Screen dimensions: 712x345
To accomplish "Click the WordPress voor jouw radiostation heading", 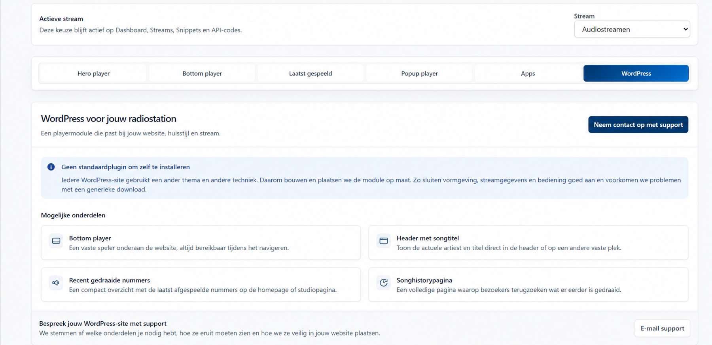I will [x=108, y=119].
